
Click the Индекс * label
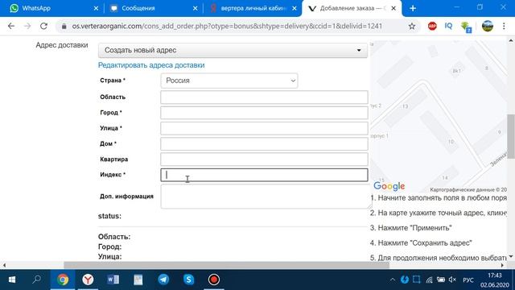[113, 175]
